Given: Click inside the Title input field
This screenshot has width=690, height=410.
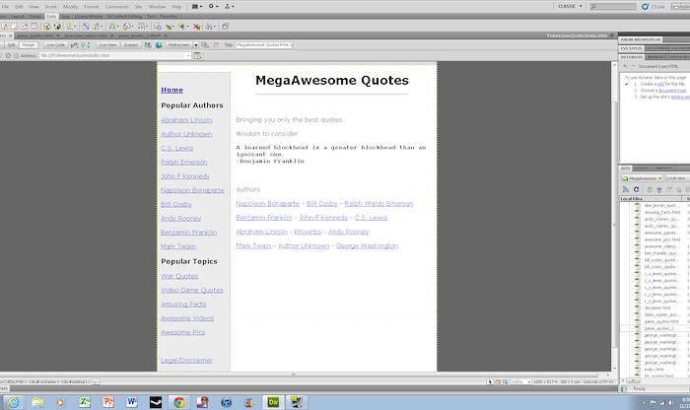Looking at the screenshot, I should (264, 45).
